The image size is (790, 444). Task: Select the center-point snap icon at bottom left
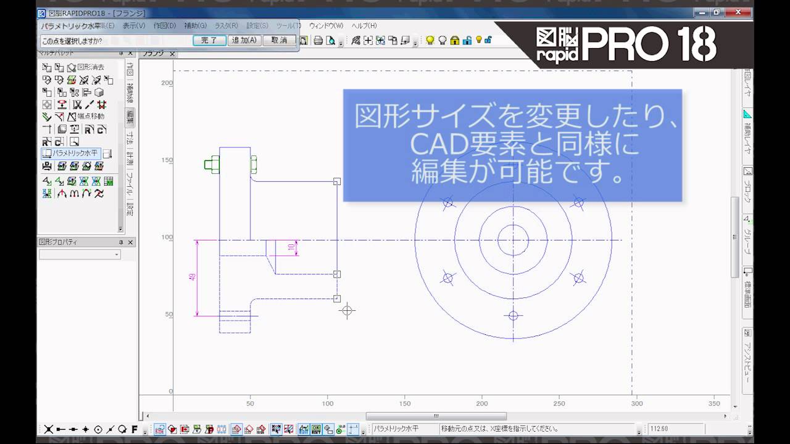click(98, 430)
